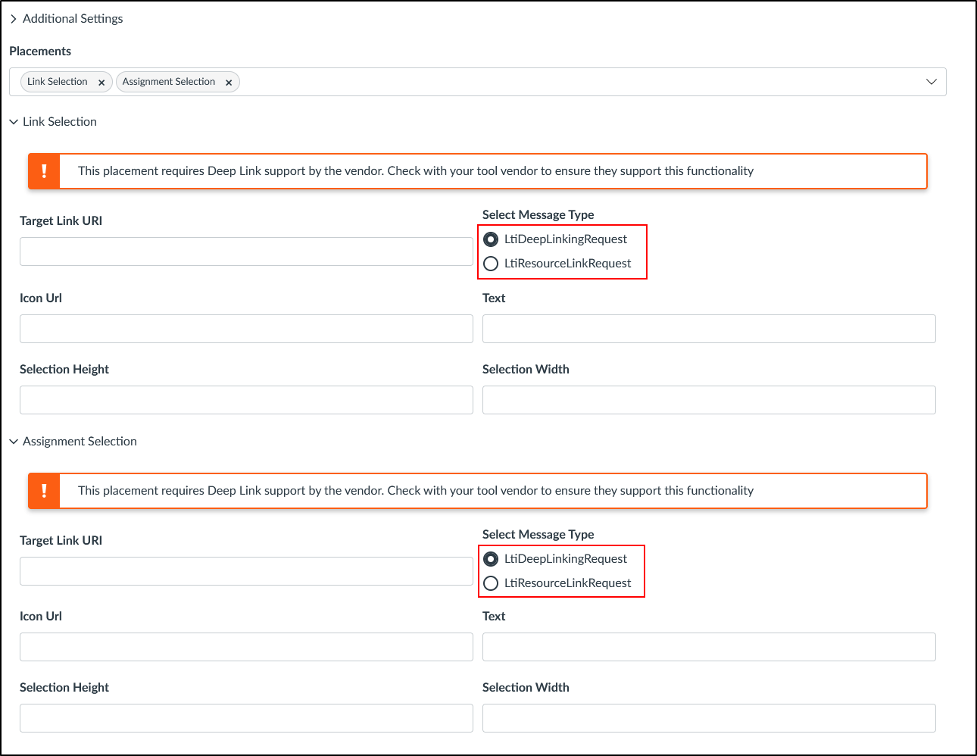Click the Assignment Selection Target Link URI field
Viewport: 977px width, 756px height.
(246, 571)
